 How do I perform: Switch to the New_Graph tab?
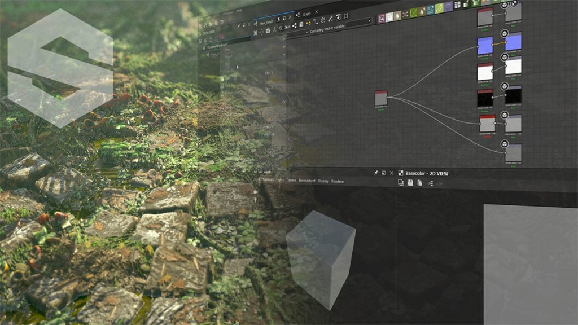click(266, 23)
